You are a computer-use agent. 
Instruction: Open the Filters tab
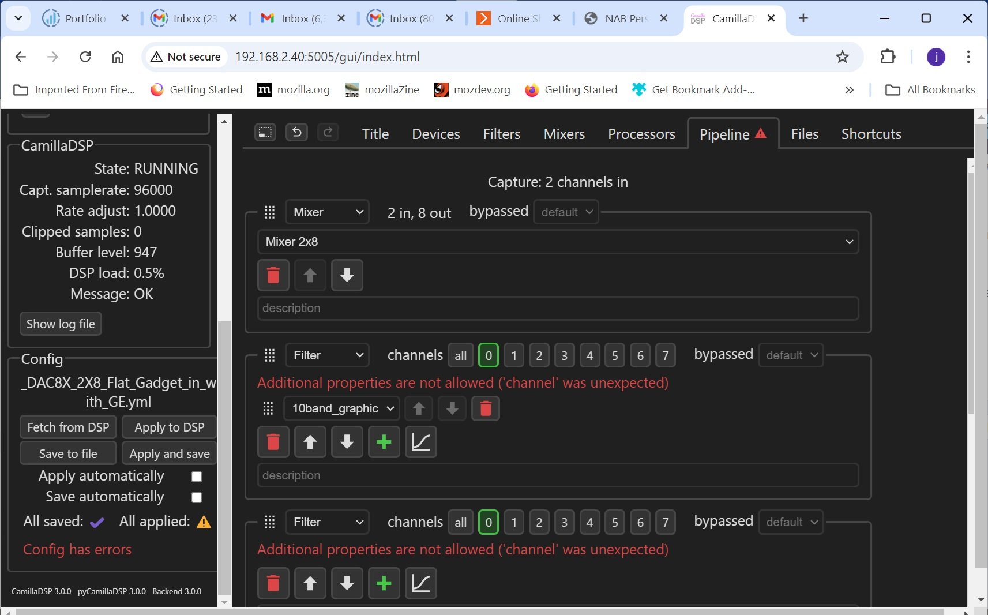(x=502, y=134)
